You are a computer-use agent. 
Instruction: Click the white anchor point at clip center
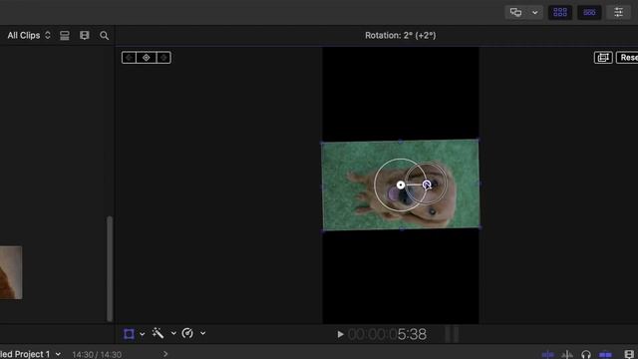click(x=401, y=184)
